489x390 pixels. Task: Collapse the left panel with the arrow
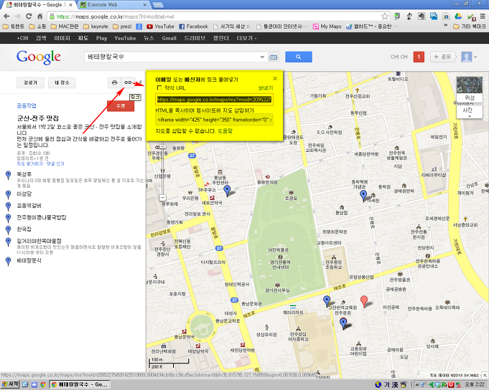click(140, 82)
